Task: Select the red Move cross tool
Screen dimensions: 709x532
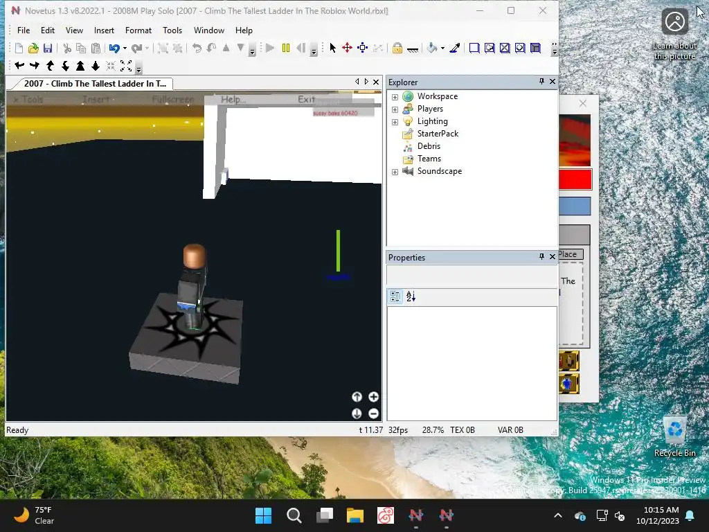Action: pyautogui.click(x=348, y=48)
